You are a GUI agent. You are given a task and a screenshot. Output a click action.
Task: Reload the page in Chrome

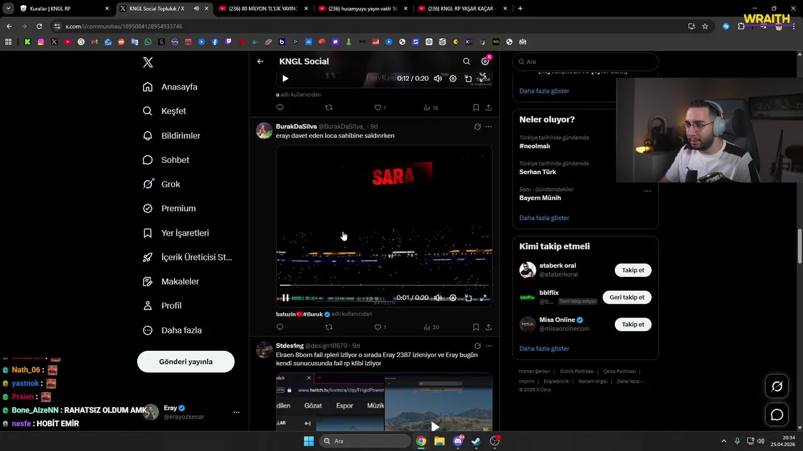39,26
